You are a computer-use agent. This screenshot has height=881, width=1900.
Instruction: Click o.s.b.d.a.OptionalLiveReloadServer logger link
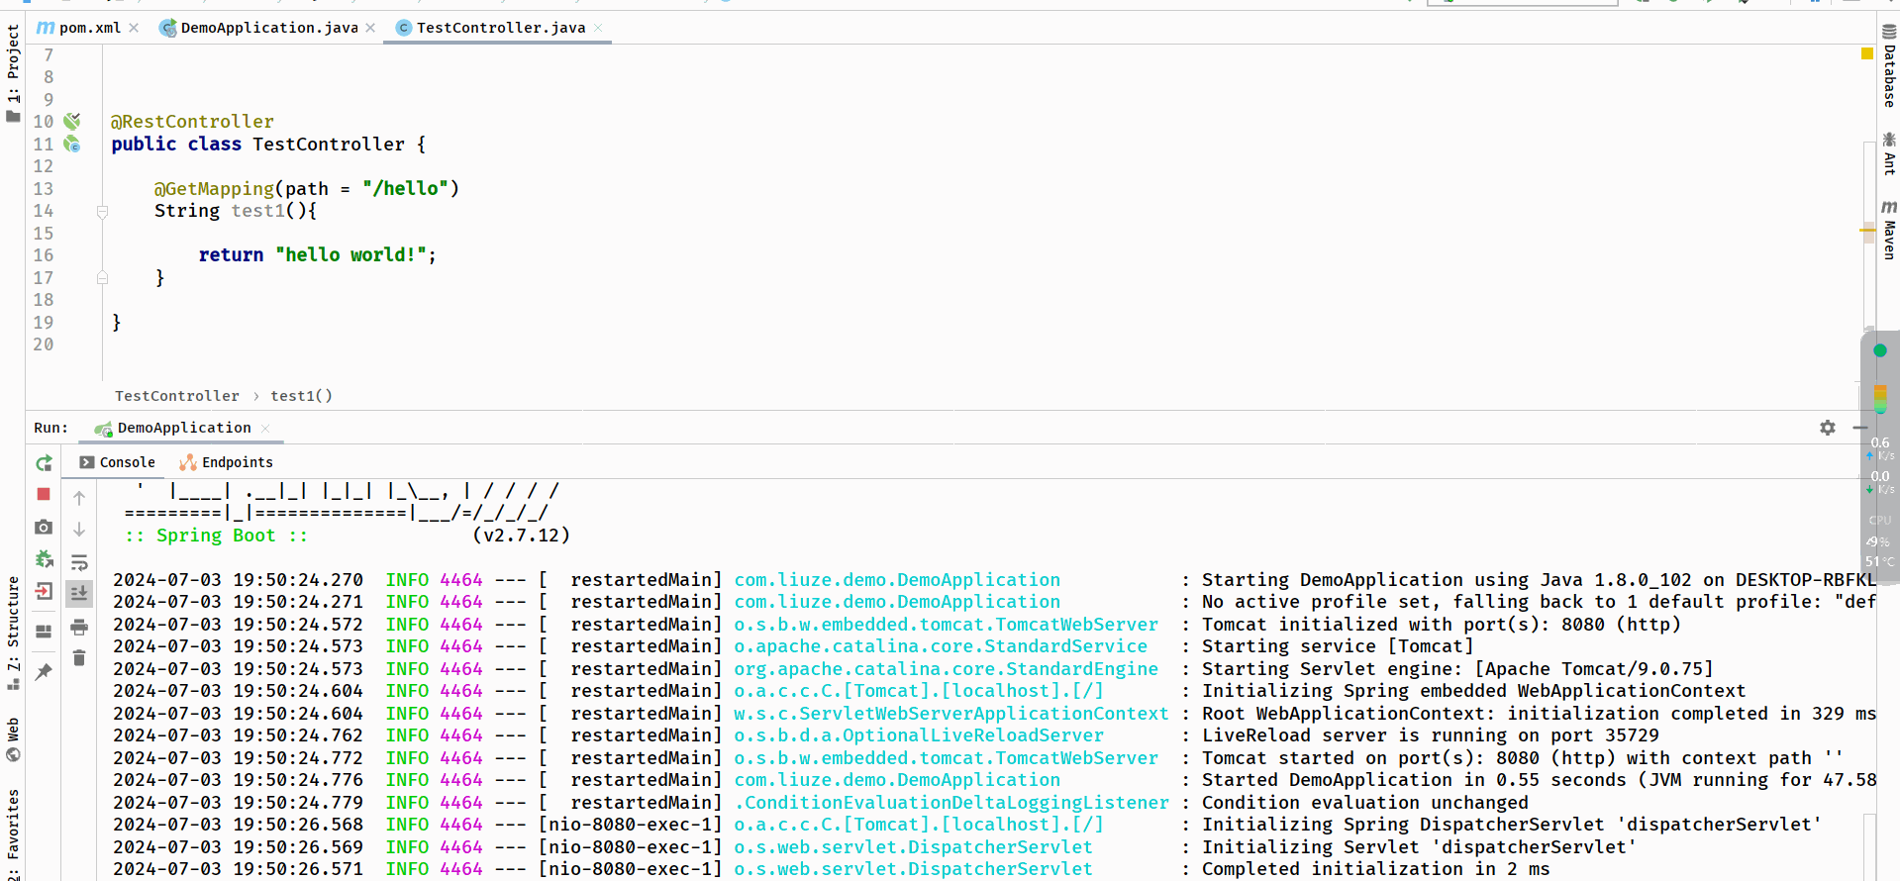[919, 735]
